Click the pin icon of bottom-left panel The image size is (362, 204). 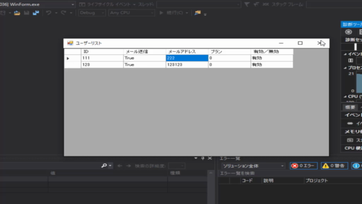point(202,158)
